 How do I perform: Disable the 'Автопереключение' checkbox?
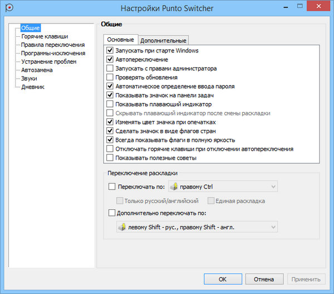110,60
